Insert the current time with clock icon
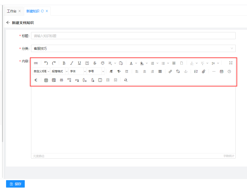The image size is (247, 188). [x=229, y=72]
